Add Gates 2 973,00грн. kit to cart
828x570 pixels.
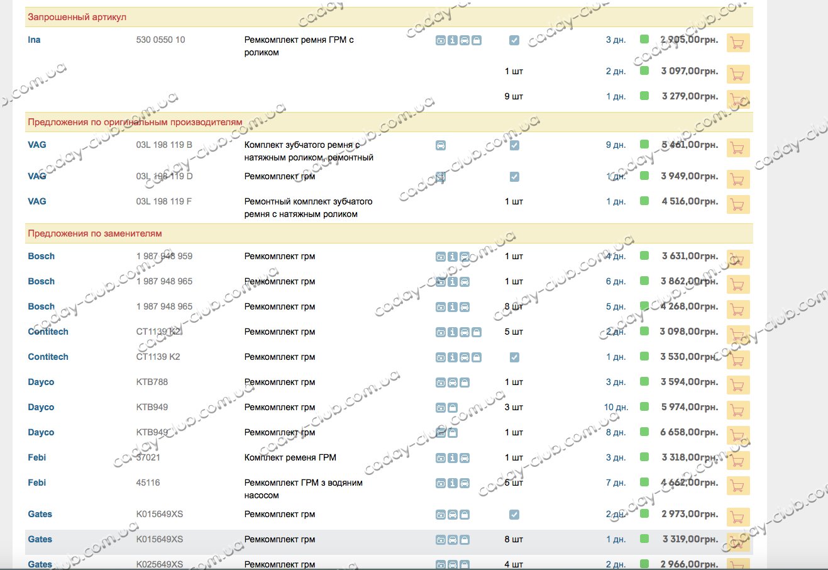(x=738, y=517)
